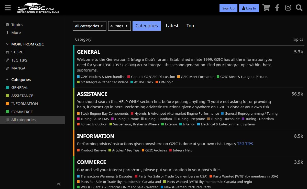Visit the Instagram page icon
307x189 pixels.
288,8
